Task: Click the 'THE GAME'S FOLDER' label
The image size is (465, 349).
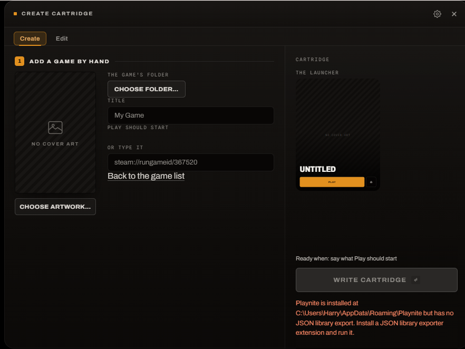Action: (x=138, y=75)
